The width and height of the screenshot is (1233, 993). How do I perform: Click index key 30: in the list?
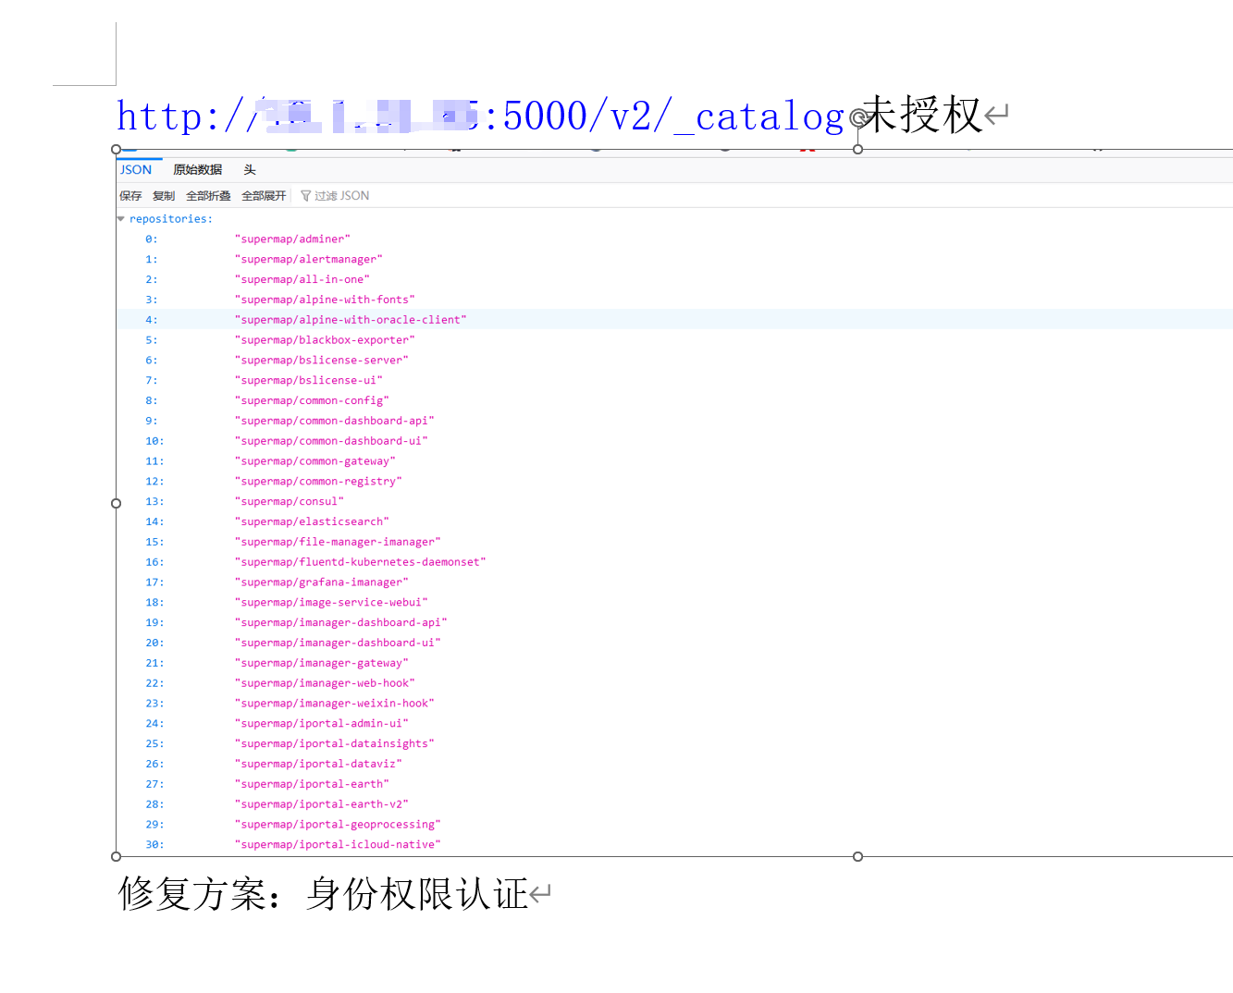(x=154, y=845)
